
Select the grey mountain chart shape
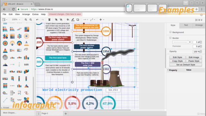[x=5, y=64]
